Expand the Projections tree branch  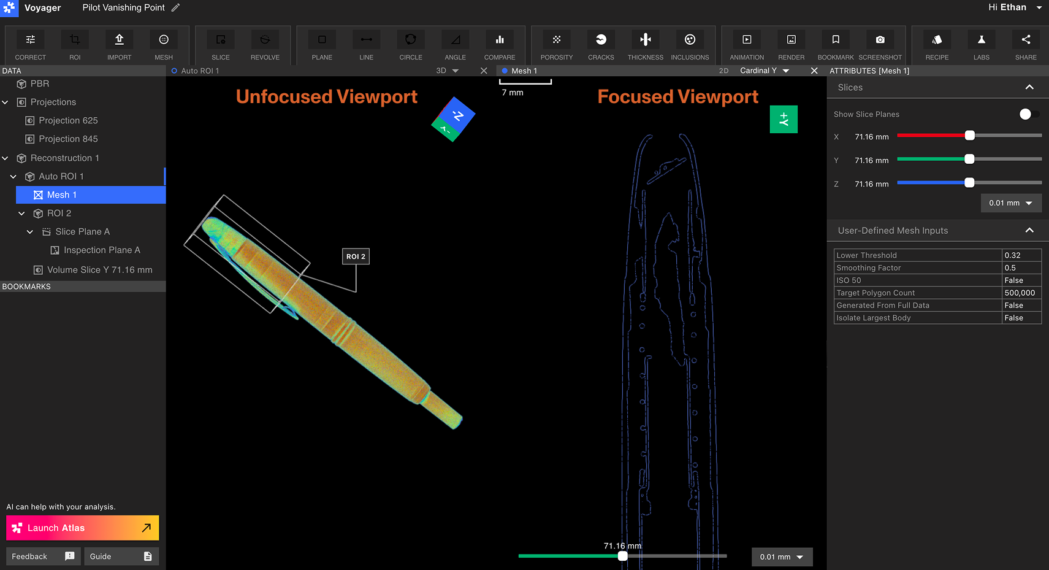6,102
